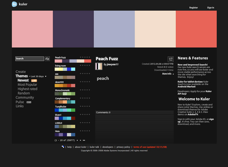Click the Register link
The height and width of the screenshot is (167, 228).
(193, 8)
